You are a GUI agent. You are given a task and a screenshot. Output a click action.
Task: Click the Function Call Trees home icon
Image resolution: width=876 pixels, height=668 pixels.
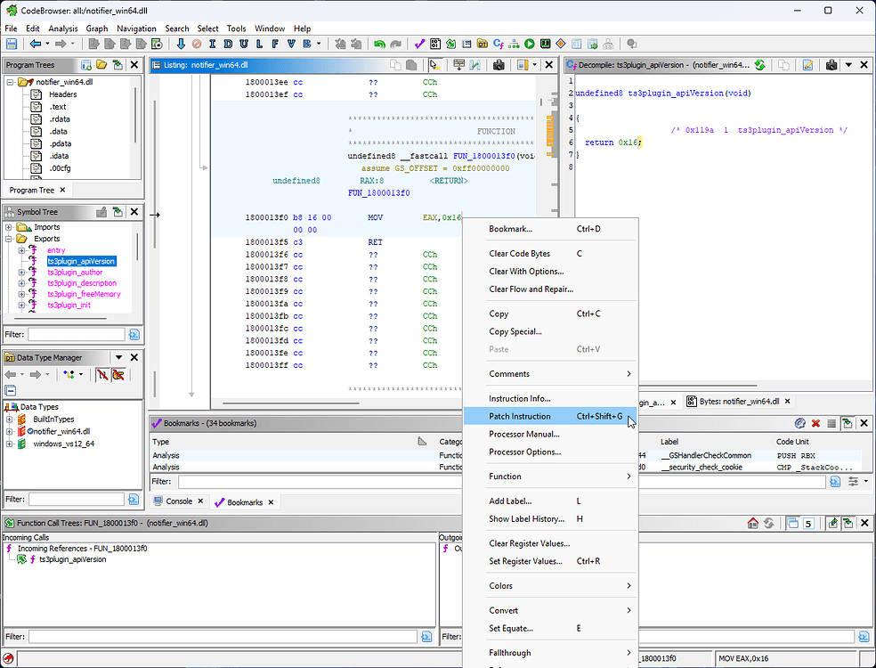(x=752, y=523)
